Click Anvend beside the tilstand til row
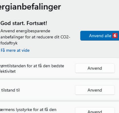The height and width of the screenshot is (113, 119). [x=95, y=90]
